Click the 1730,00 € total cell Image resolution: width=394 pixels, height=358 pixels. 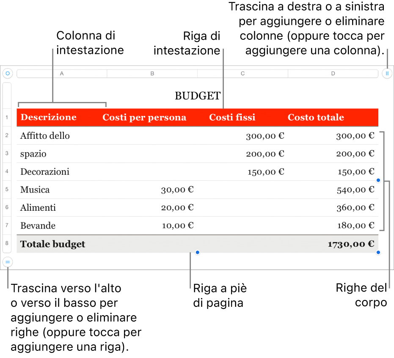(351, 244)
